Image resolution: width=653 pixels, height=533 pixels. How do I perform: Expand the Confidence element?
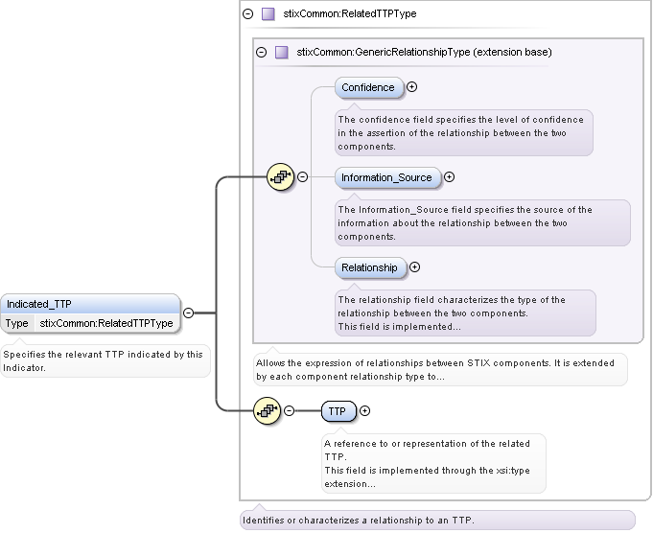click(412, 87)
